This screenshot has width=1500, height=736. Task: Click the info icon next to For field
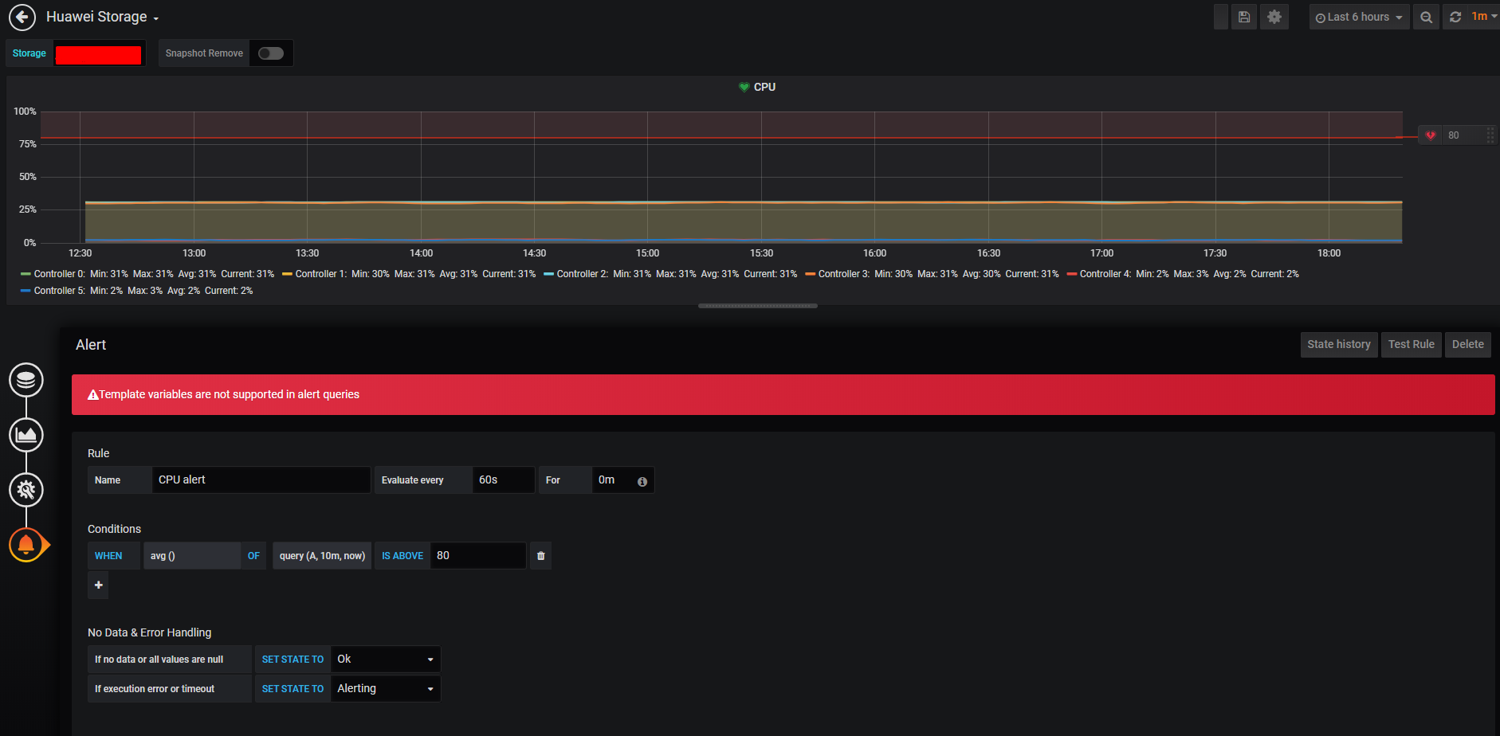click(642, 481)
